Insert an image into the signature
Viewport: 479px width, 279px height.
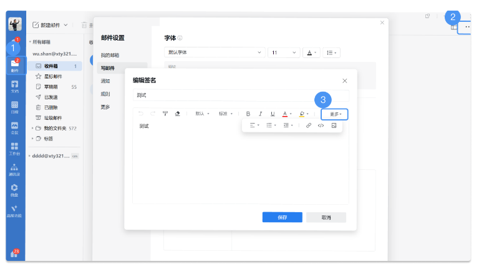[334, 125]
